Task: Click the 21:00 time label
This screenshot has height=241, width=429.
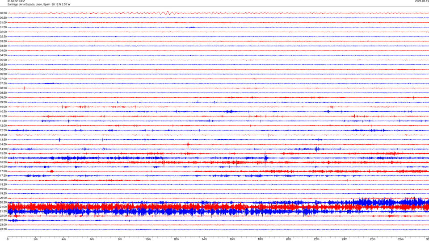Action: point(3,207)
